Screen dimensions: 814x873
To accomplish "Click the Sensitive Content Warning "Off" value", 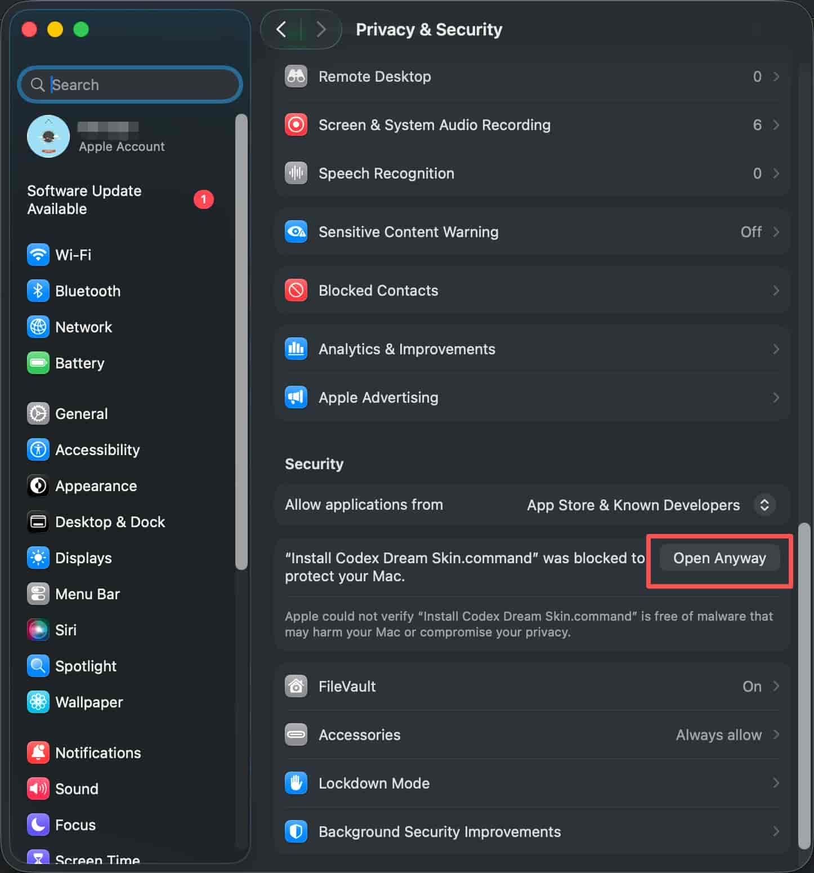I will click(751, 231).
